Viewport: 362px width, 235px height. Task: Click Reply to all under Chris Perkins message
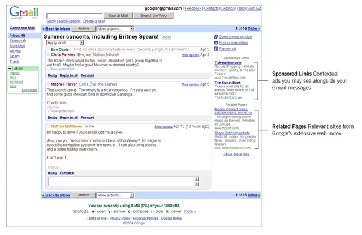(x=69, y=75)
